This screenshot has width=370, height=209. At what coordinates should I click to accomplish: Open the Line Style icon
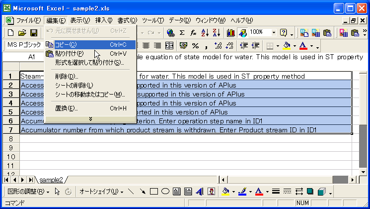[276, 191]
